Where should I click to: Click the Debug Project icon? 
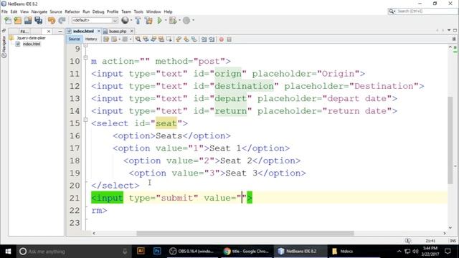[173, 20]
